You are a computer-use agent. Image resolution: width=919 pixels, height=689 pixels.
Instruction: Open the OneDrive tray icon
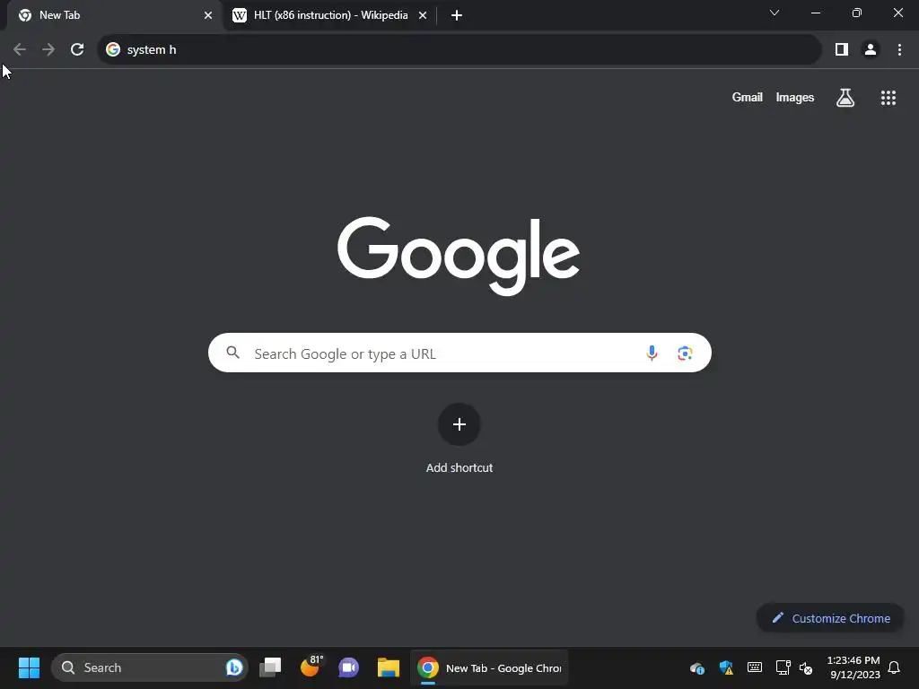point(696,667)
